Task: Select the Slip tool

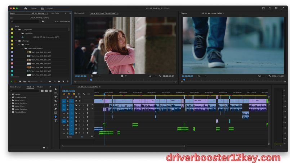Action: pyautogui.click(x=56, y=105)
